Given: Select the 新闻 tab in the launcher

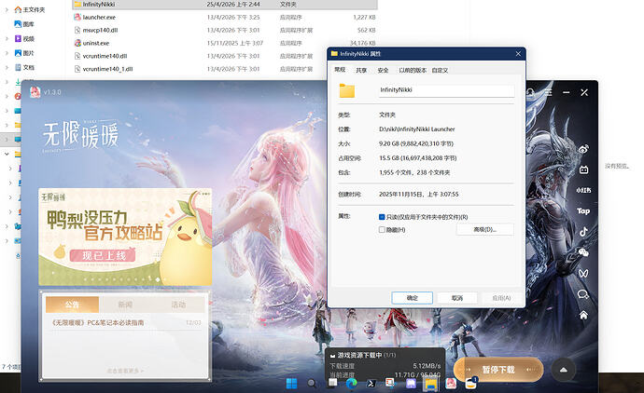Looking at the screenshot, I should [x=125, y=305].
